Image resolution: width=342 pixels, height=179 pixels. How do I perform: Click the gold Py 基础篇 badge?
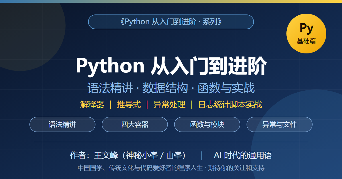[x=306, y=34]
